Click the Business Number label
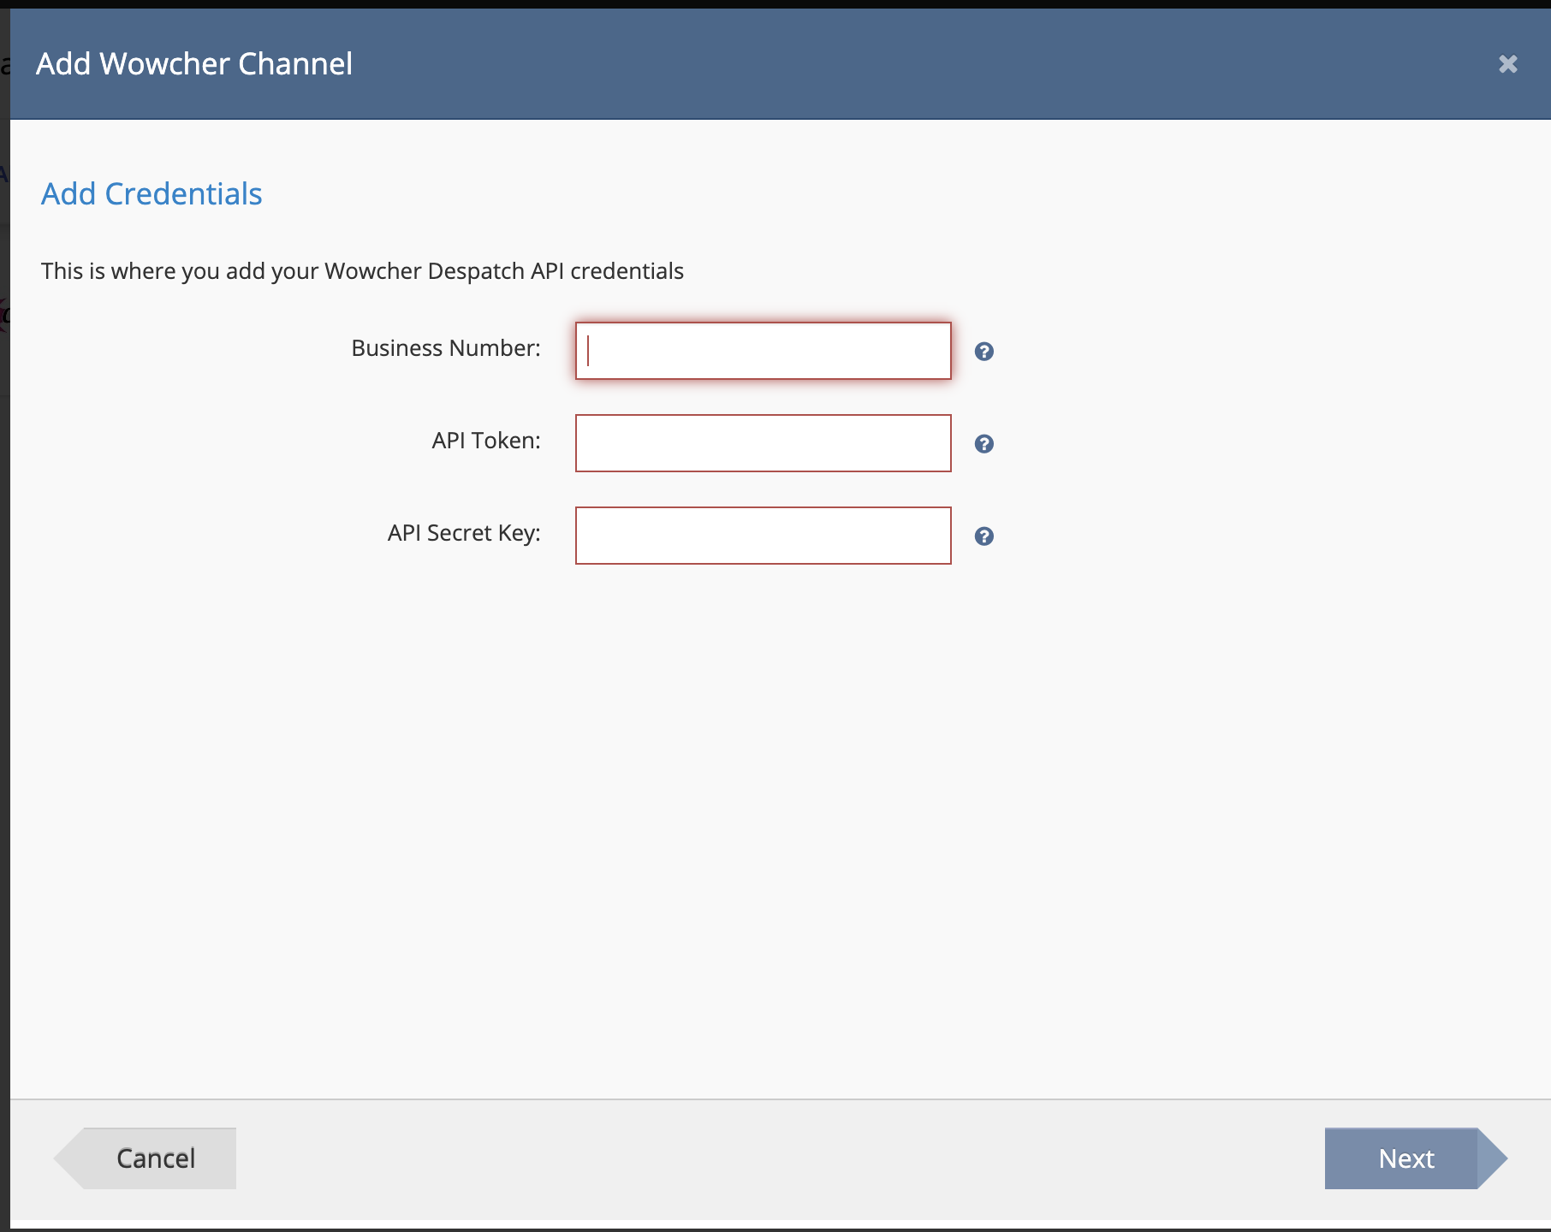The height and width of the screenshot is (1232, 1551). pos(446,348)
